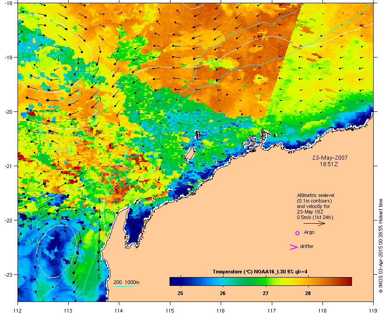Click the '-22' latitude axis label
This screenshot has height=313, width=387.
(x=8, y=220)
